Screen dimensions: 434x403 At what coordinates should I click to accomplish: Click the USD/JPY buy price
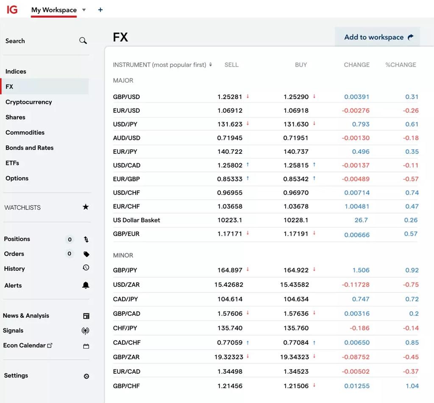click(296, 124)
